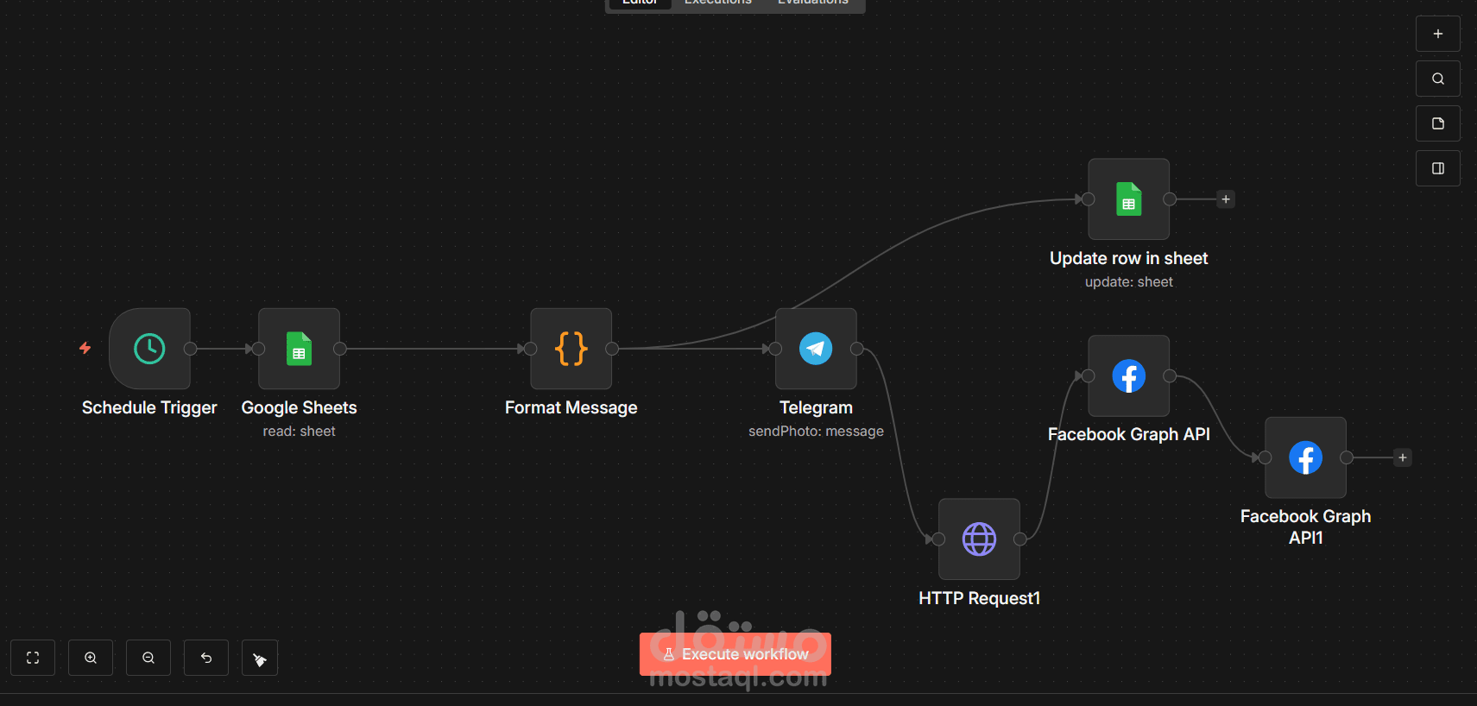The image size is (1477, 706).
Task: Tidy up the workflow nodes
Action: 260,658
